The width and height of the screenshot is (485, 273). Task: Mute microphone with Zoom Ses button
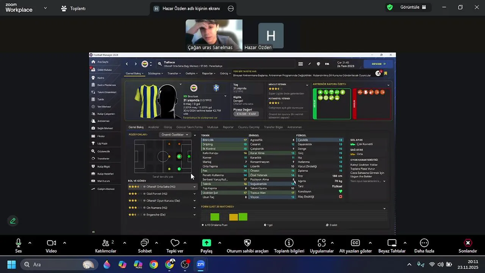(x=18, y=246)
